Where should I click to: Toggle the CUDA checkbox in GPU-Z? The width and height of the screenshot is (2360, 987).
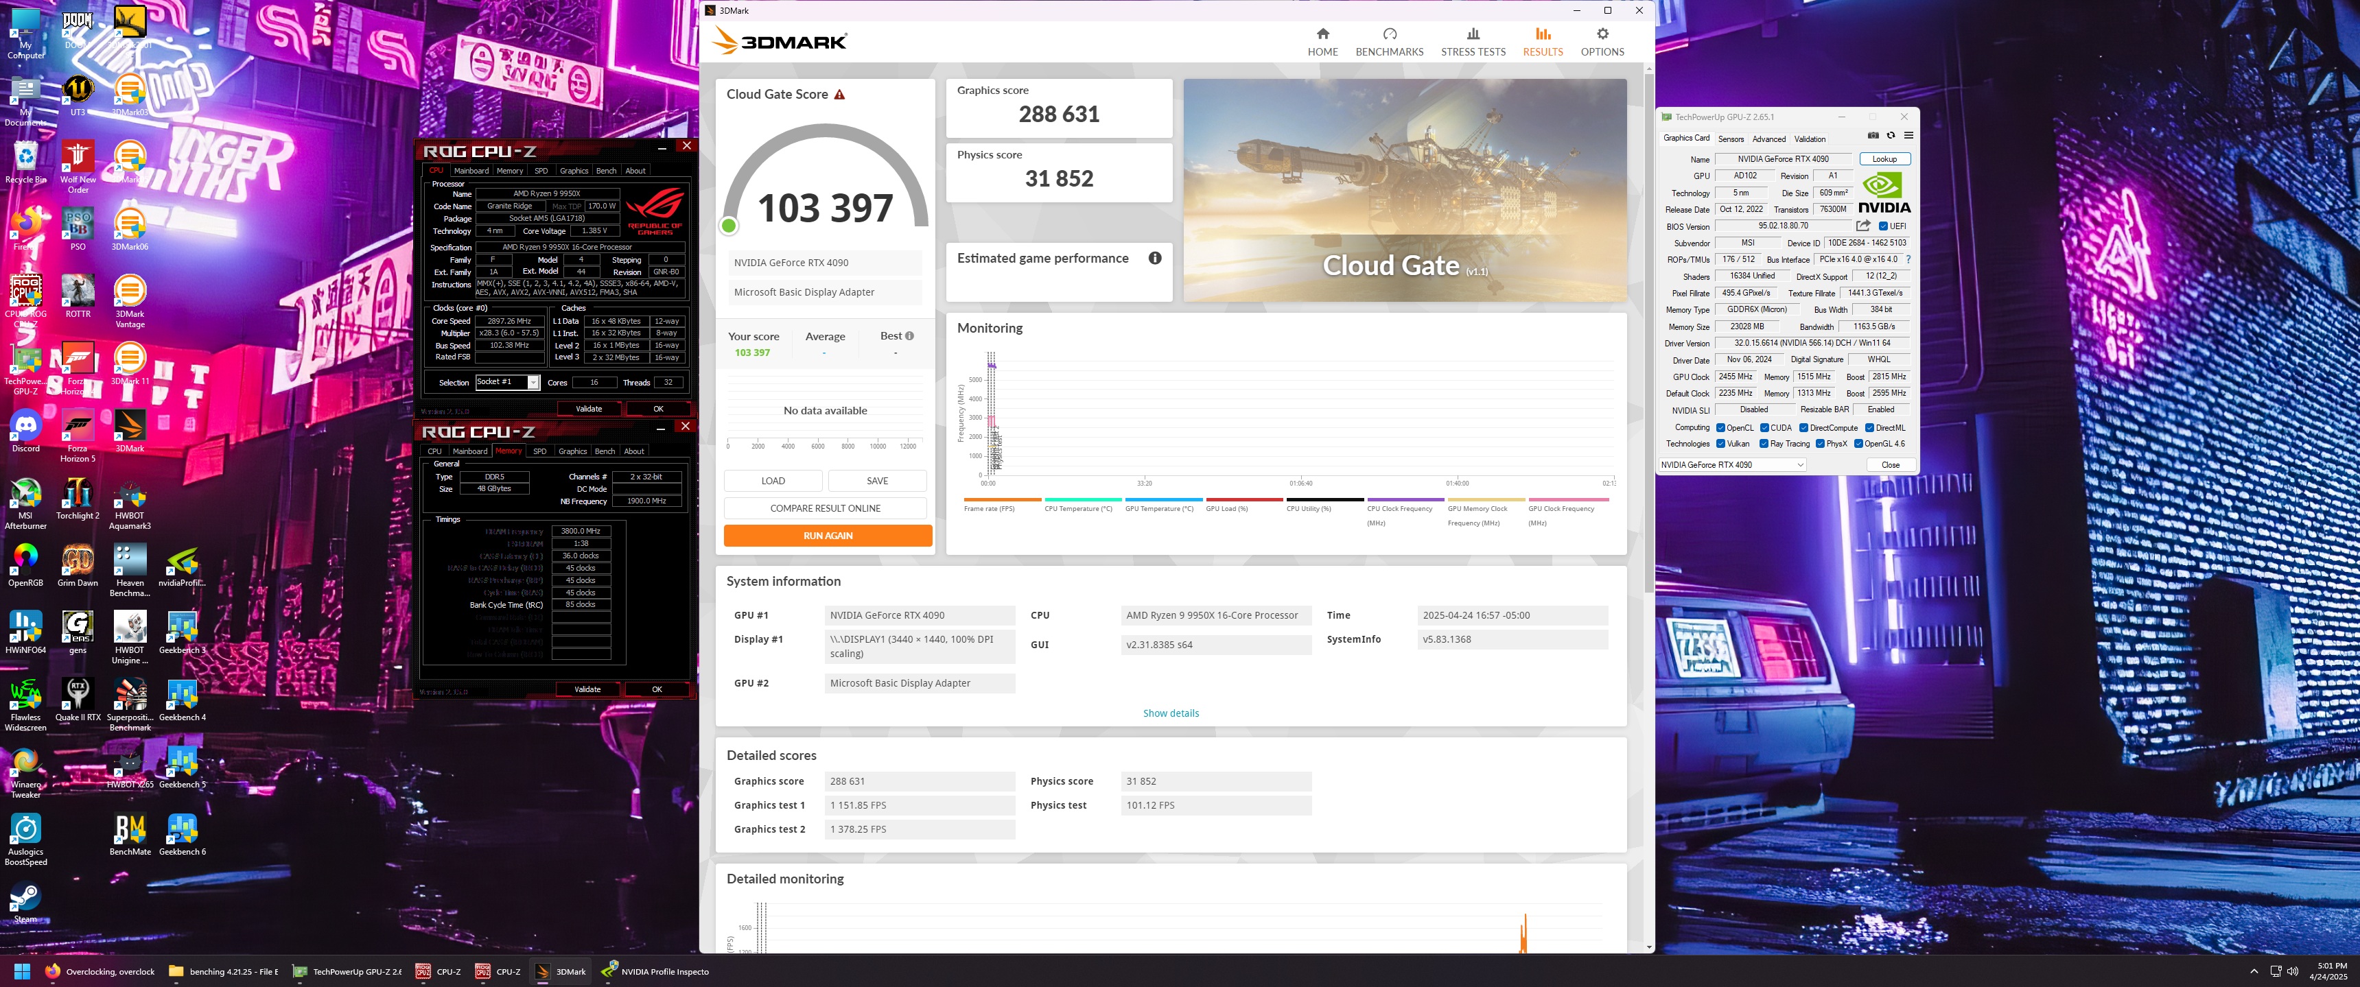(1764, 427)
